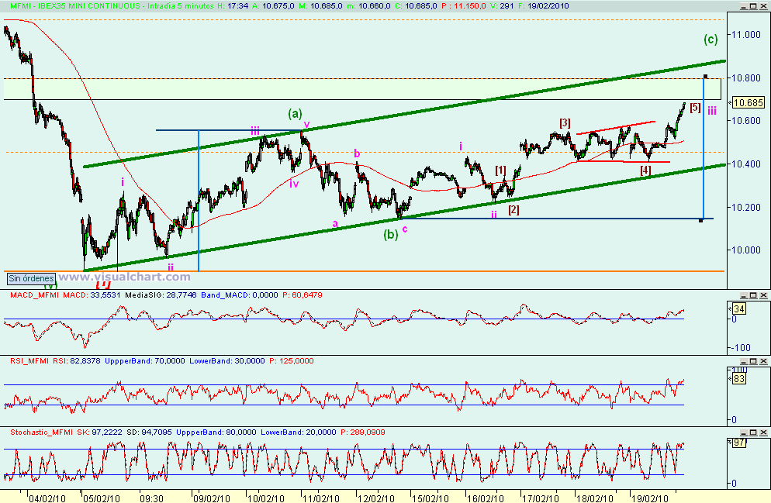Select the MACD value tag 34
The image size is (771, 503).
click(739, 308)
